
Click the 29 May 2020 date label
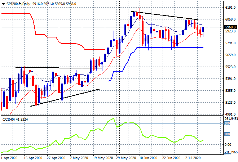126,158
